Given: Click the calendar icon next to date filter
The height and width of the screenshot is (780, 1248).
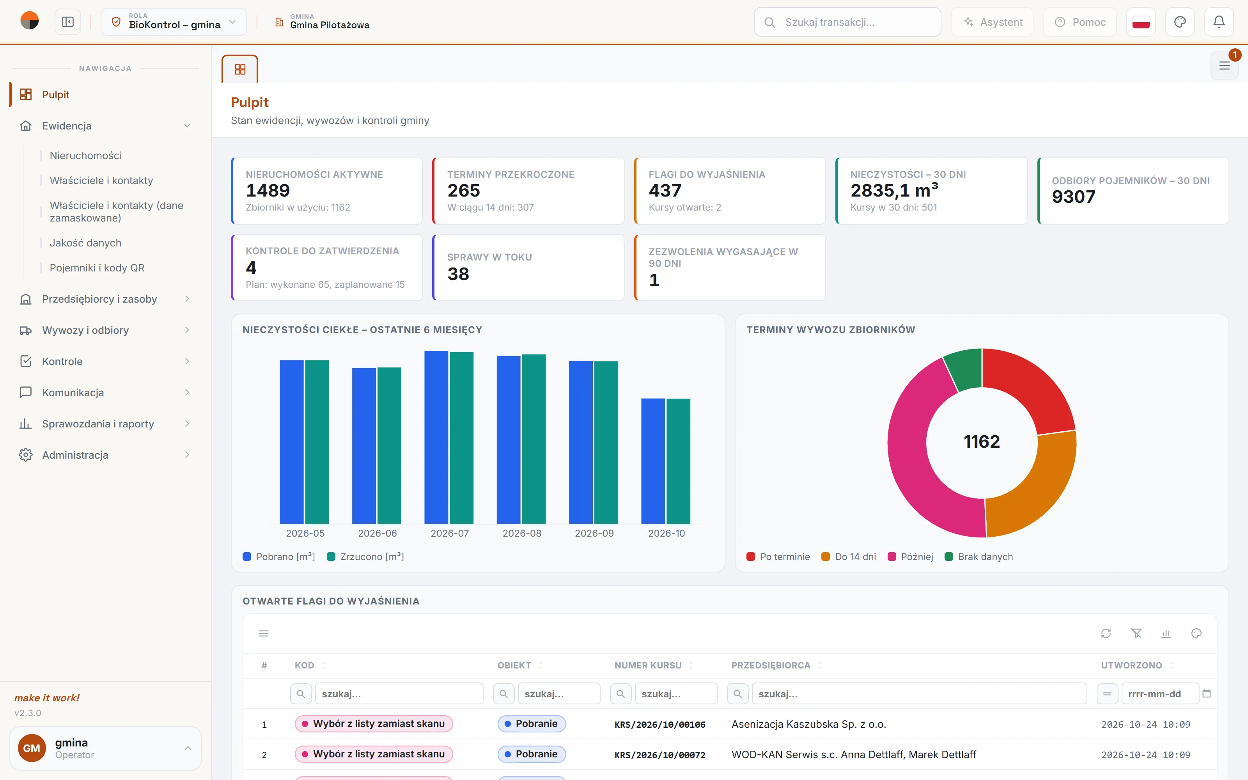Looking at the screenshot, I should tap(1207, 693).
